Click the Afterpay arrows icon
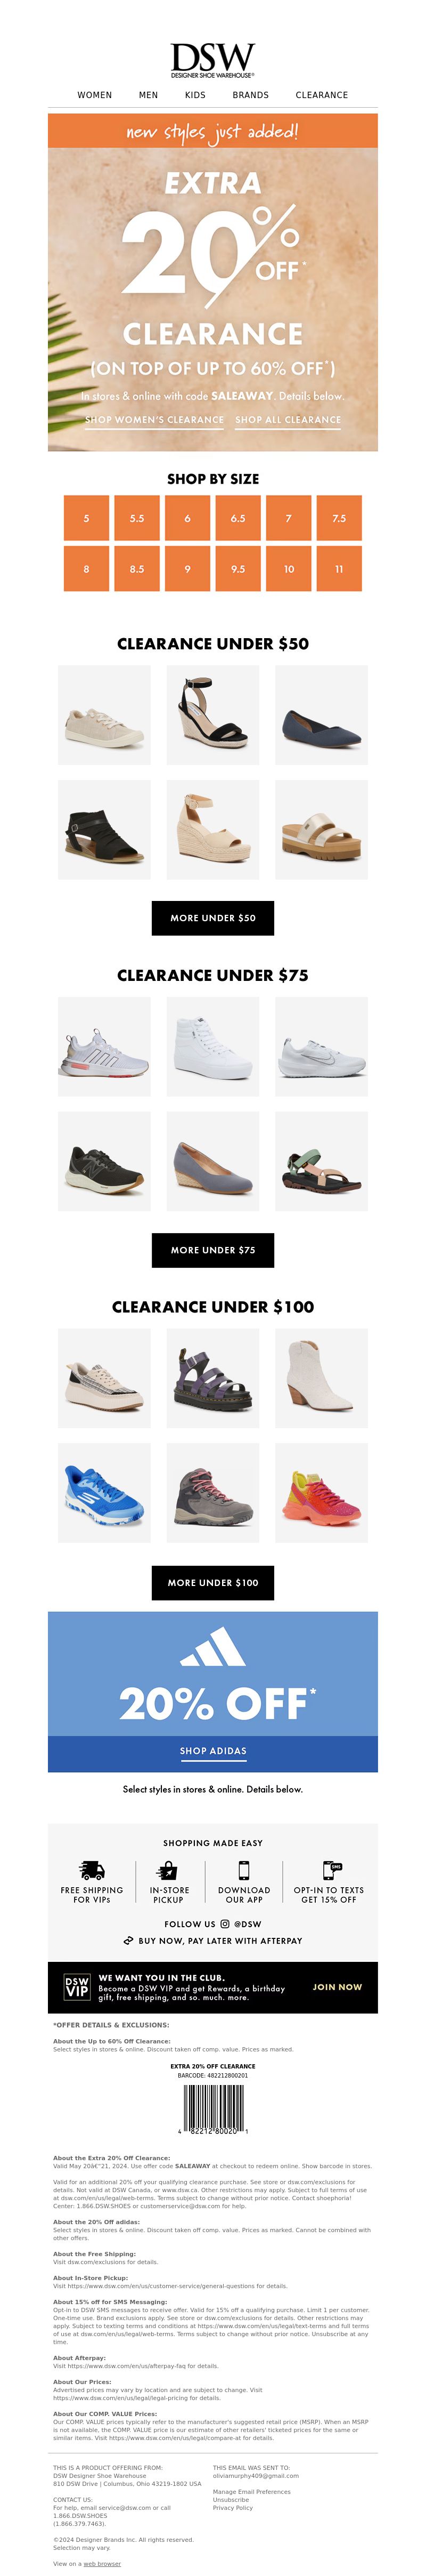Image resolution: width=426 pixels, height=2576 pixels. pyautogui.click(x=128, y=1940)
